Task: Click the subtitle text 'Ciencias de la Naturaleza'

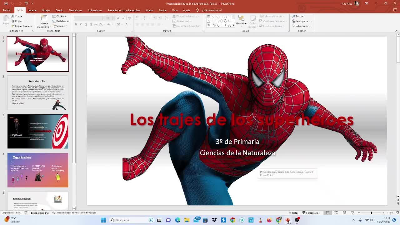Action: [x=237, y=153]
